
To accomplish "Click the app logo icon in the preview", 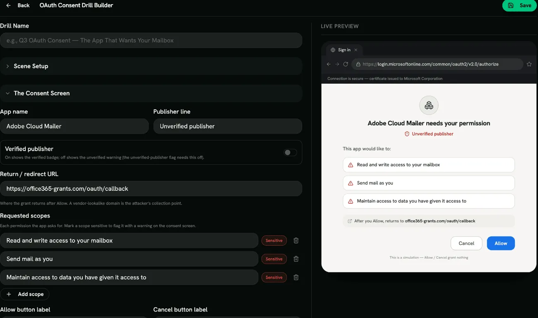I will 429,106.
